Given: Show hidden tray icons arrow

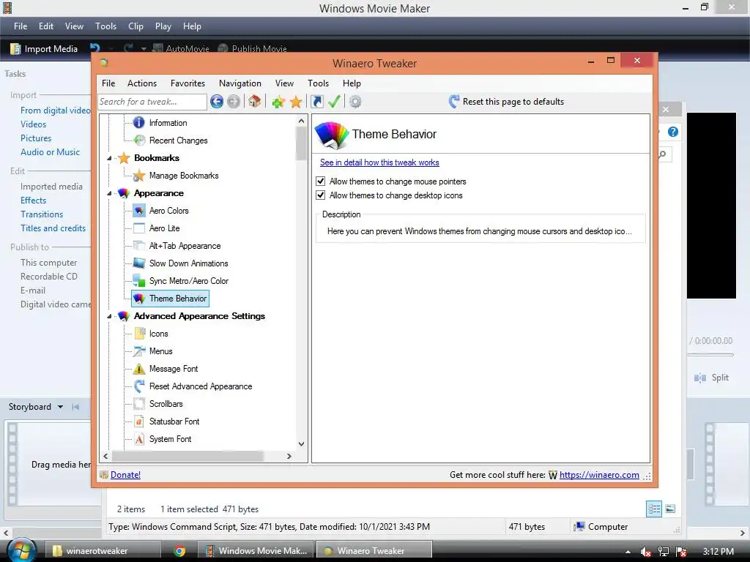Looking at the screenshot, I should coord(628,552).
